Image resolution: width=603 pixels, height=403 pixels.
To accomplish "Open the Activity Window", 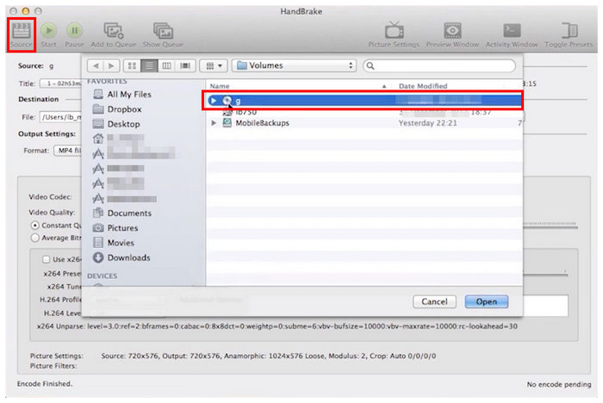I will 512,34.
